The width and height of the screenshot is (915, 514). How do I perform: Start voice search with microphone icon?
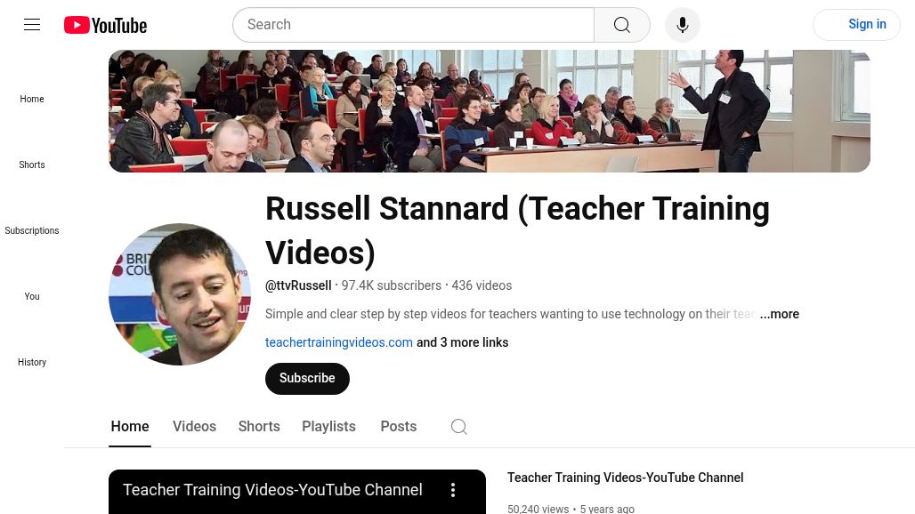pos(682,25)
